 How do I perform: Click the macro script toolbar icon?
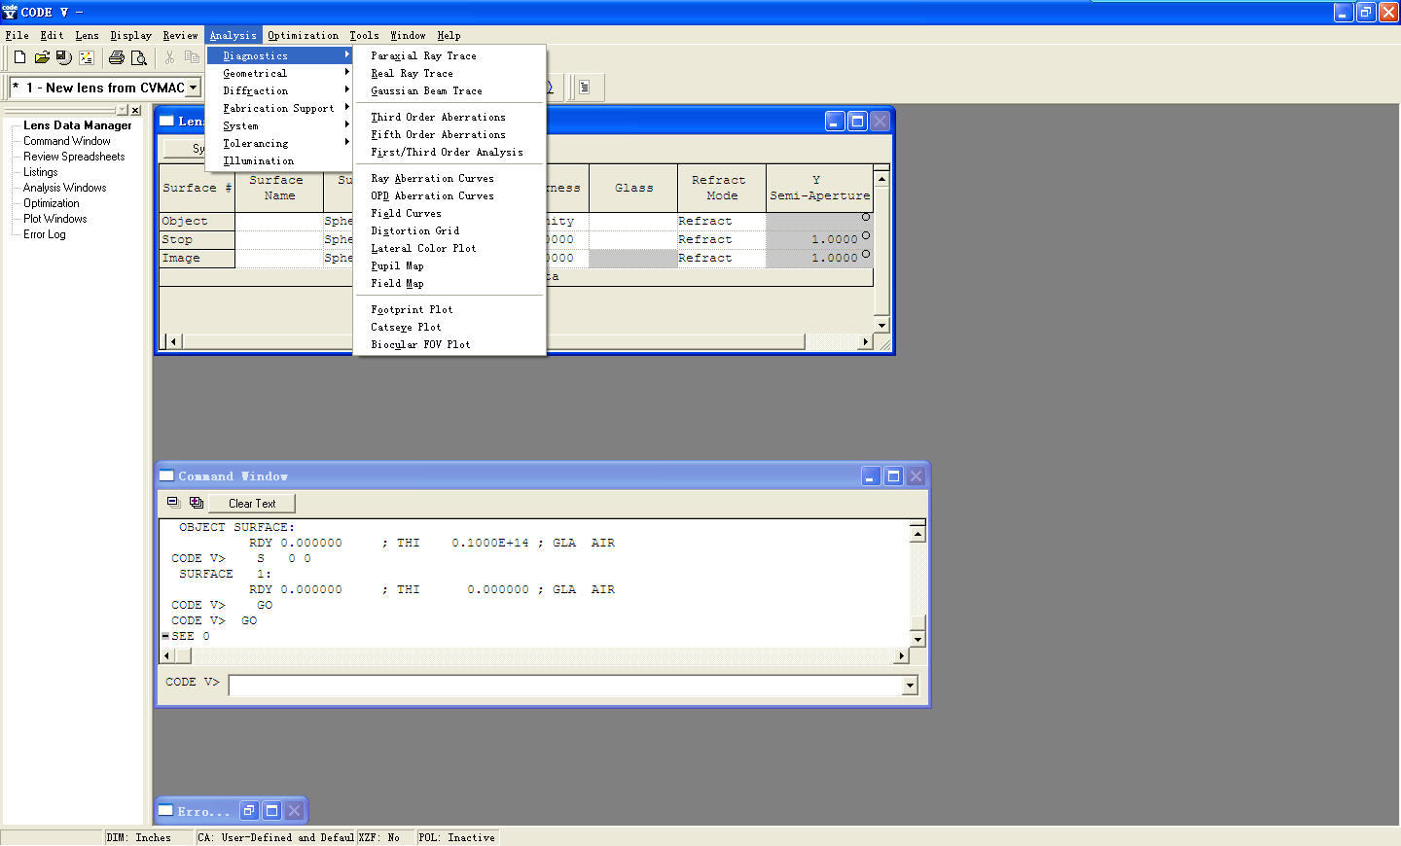pos(86,57)
